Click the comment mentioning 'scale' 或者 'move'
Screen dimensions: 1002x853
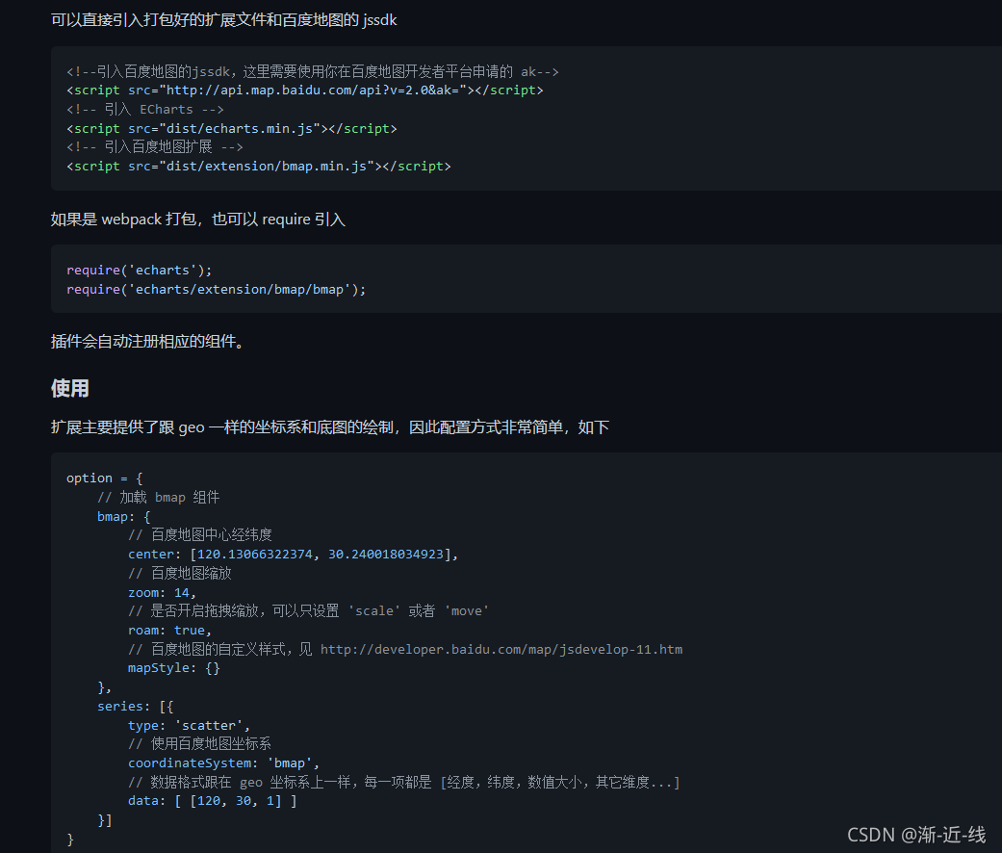point(309,610)
